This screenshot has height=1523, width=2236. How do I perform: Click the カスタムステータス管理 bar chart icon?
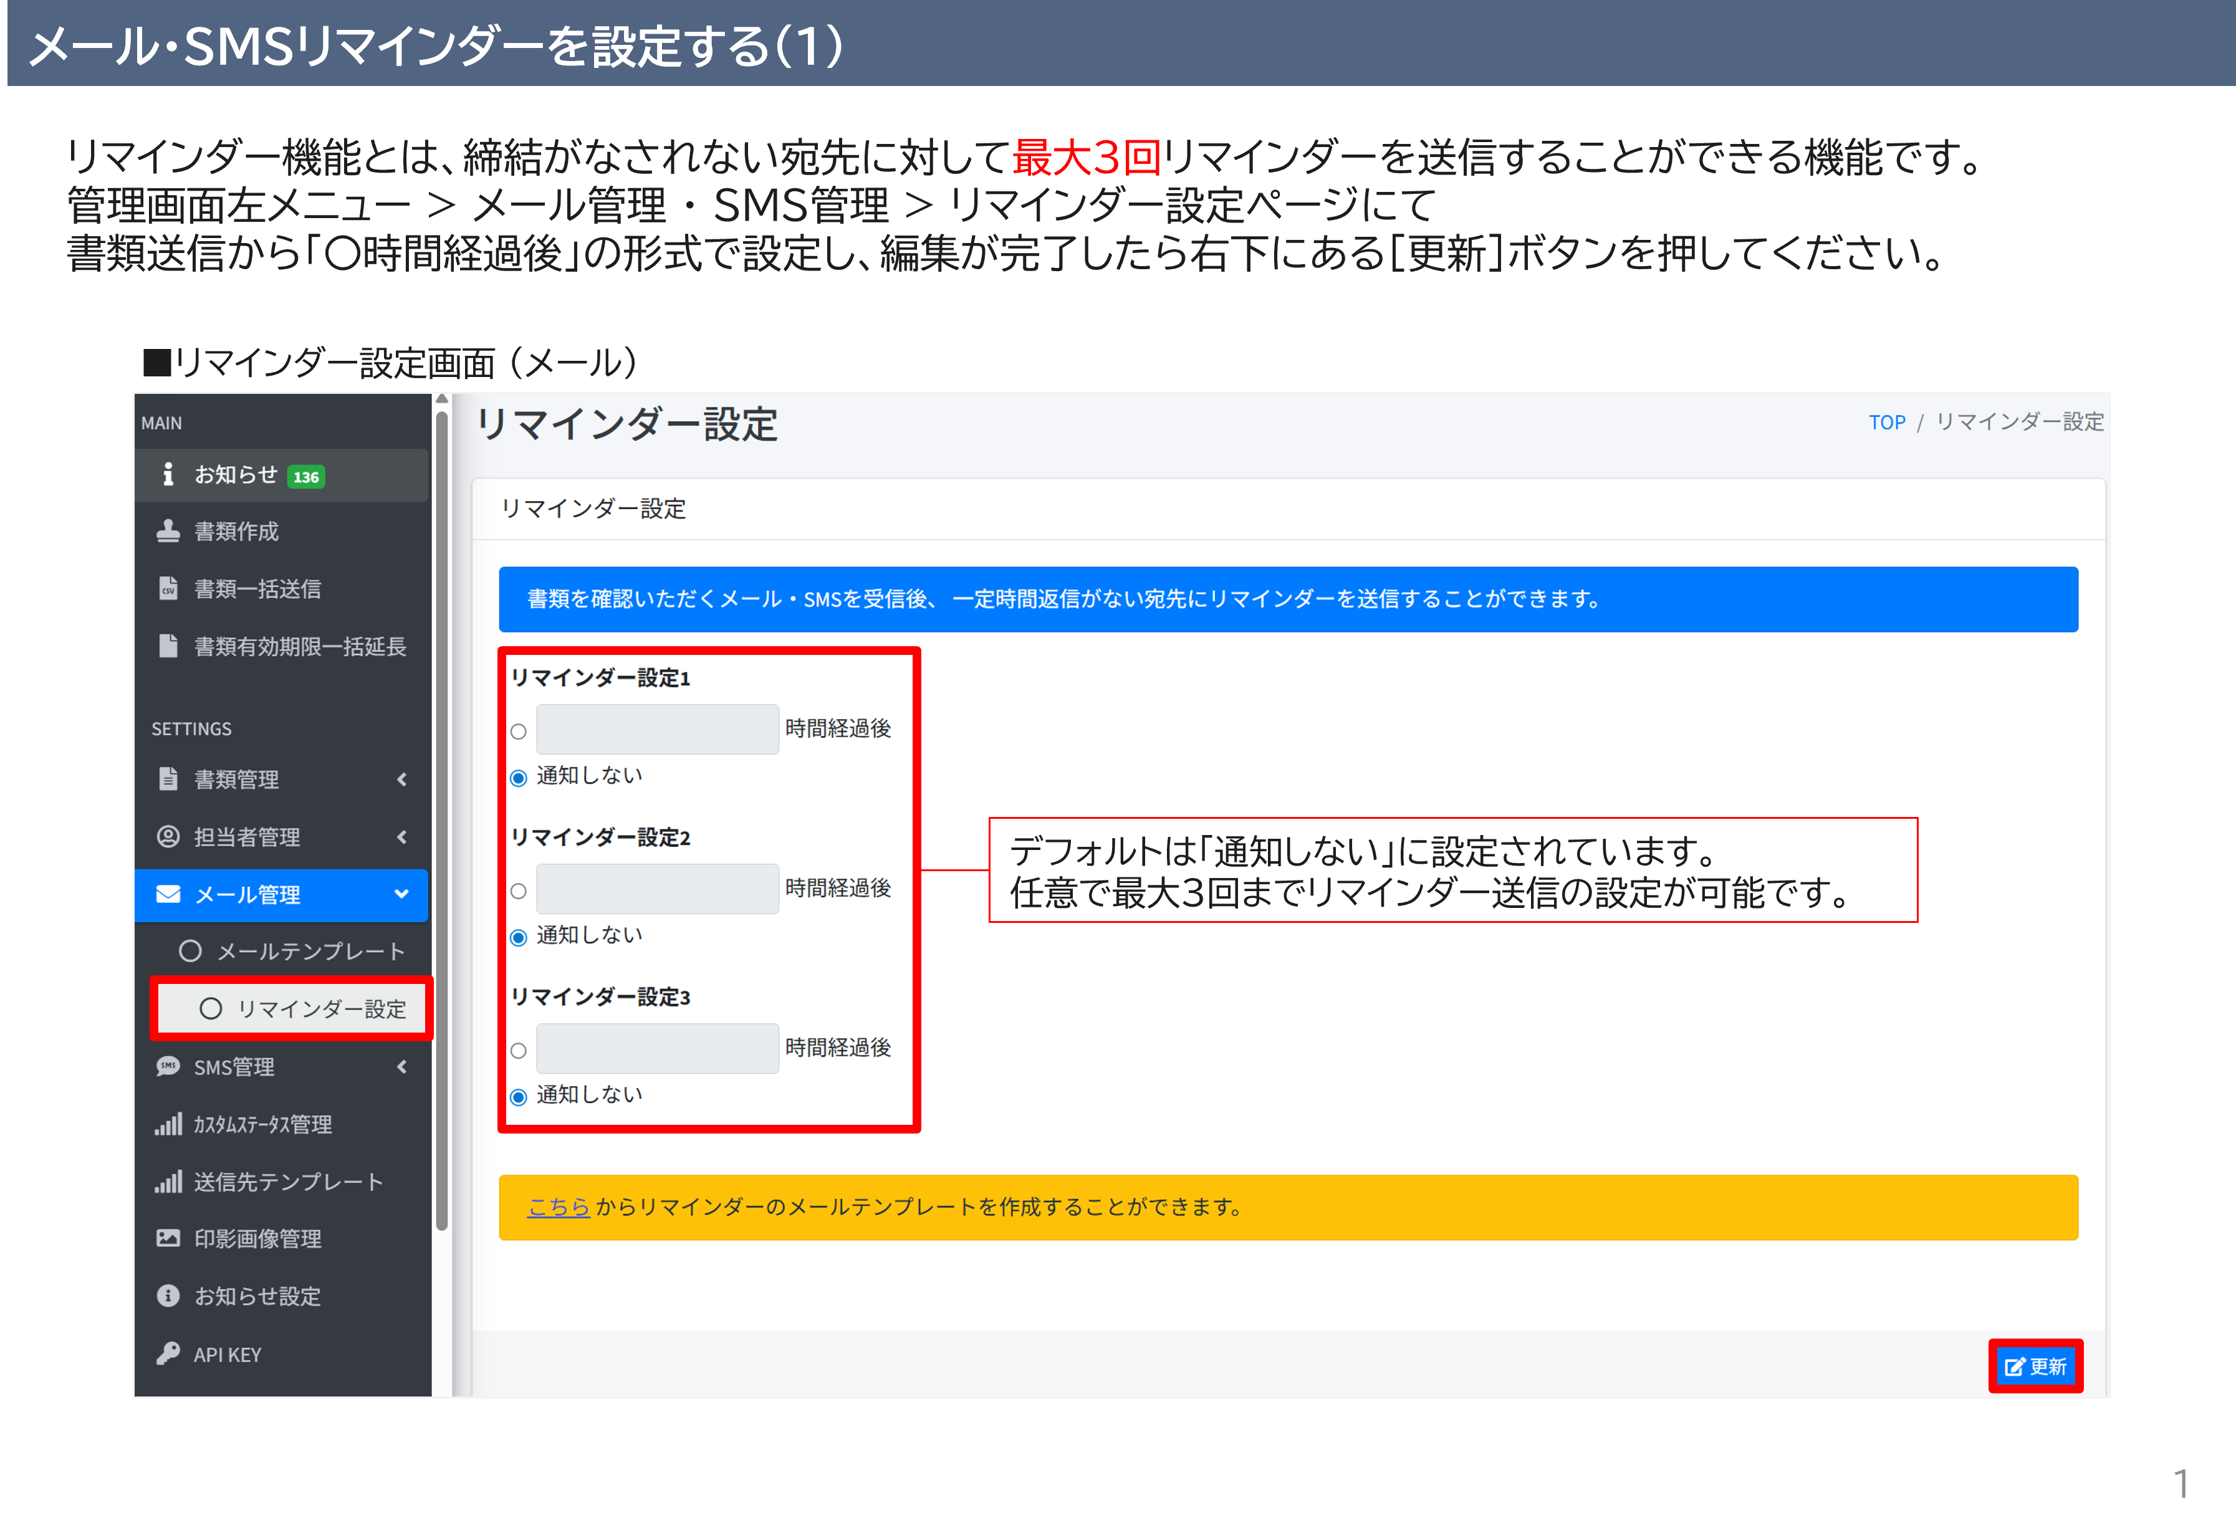(x=168, y=1124)
